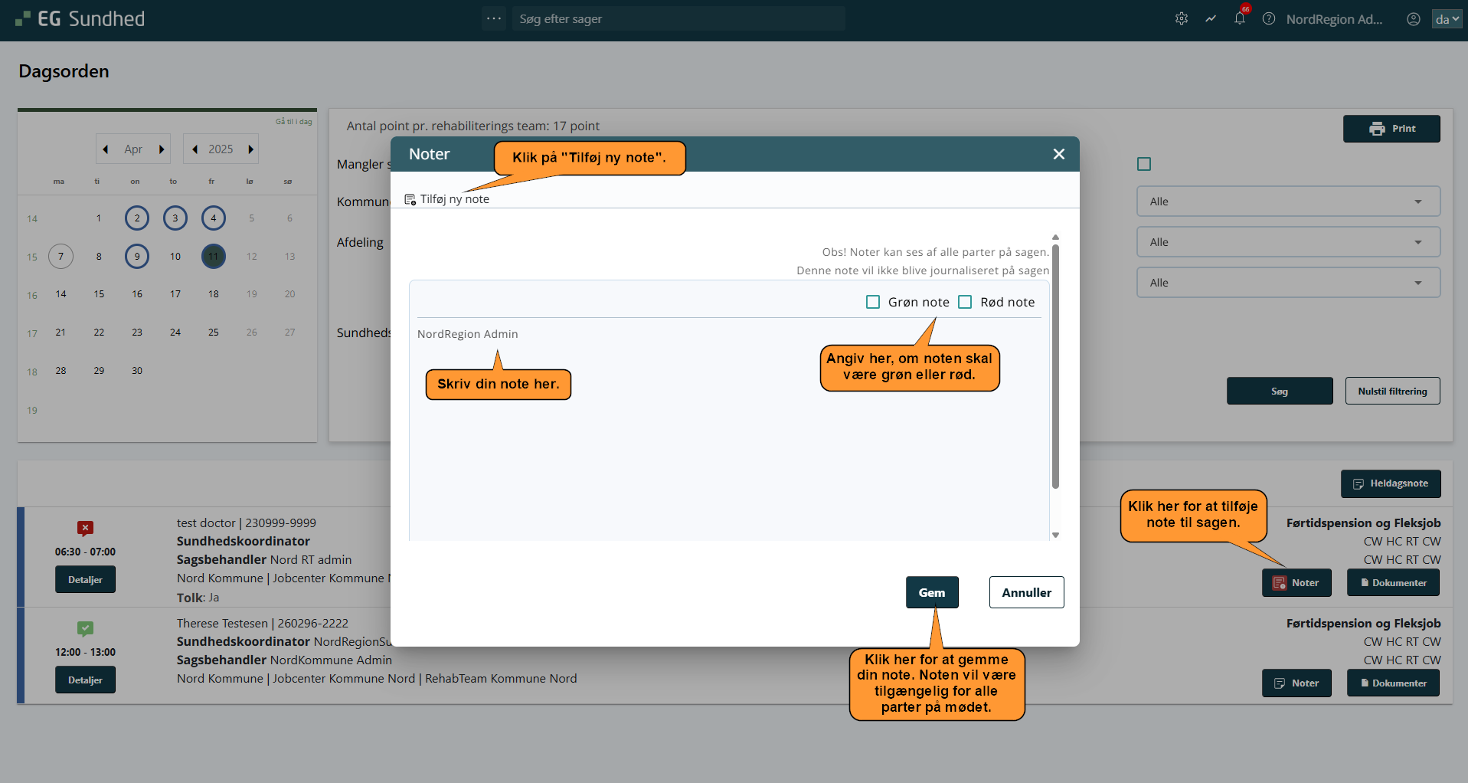Click Gå til i dag link
The width and height of the screenshot is (1468, 783).
(x=294, y=121)
